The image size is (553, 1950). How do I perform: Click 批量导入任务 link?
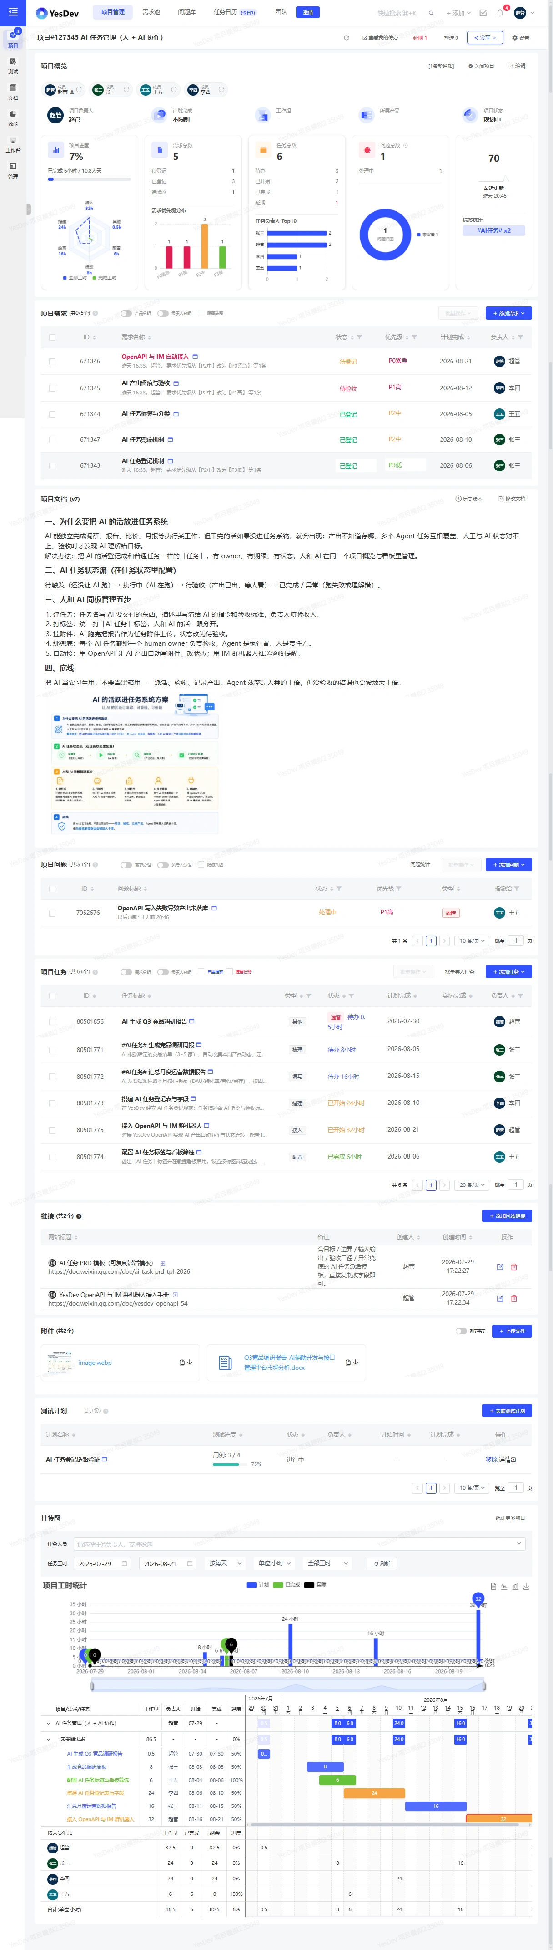459,972
